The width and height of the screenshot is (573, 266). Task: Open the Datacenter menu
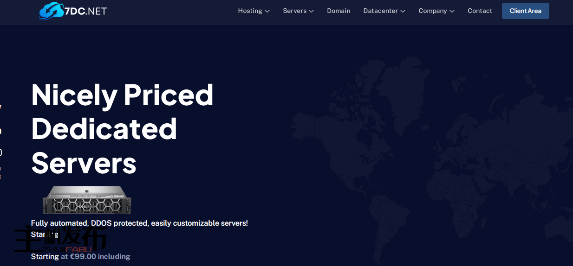coord(380,11)
